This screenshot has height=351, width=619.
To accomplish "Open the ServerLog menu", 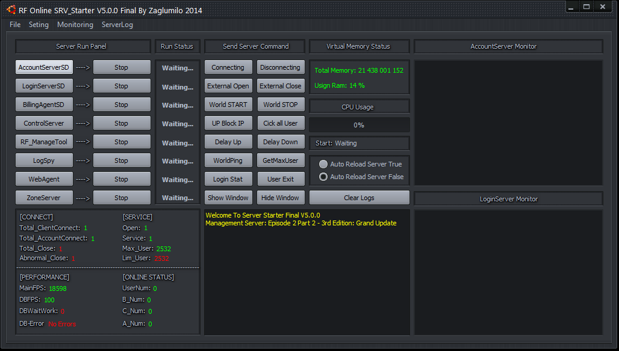I will coord(117,25).
